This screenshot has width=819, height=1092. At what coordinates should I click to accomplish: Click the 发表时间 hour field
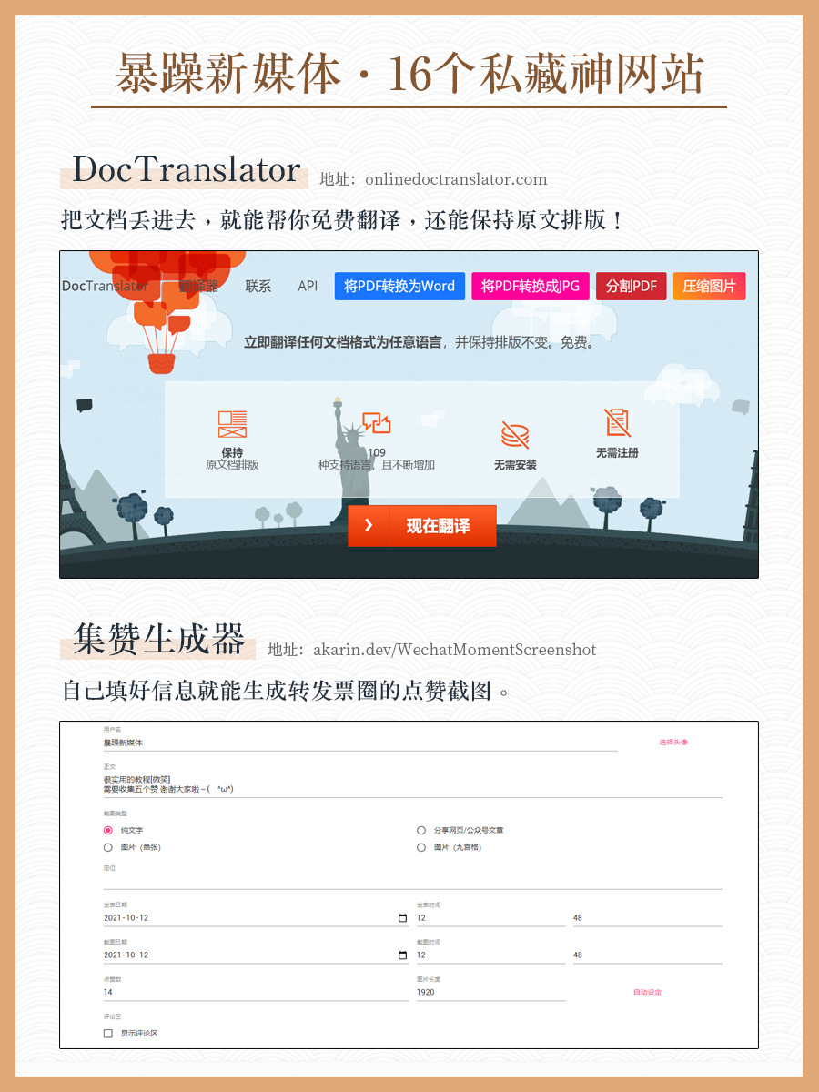(x=490, y=918)
